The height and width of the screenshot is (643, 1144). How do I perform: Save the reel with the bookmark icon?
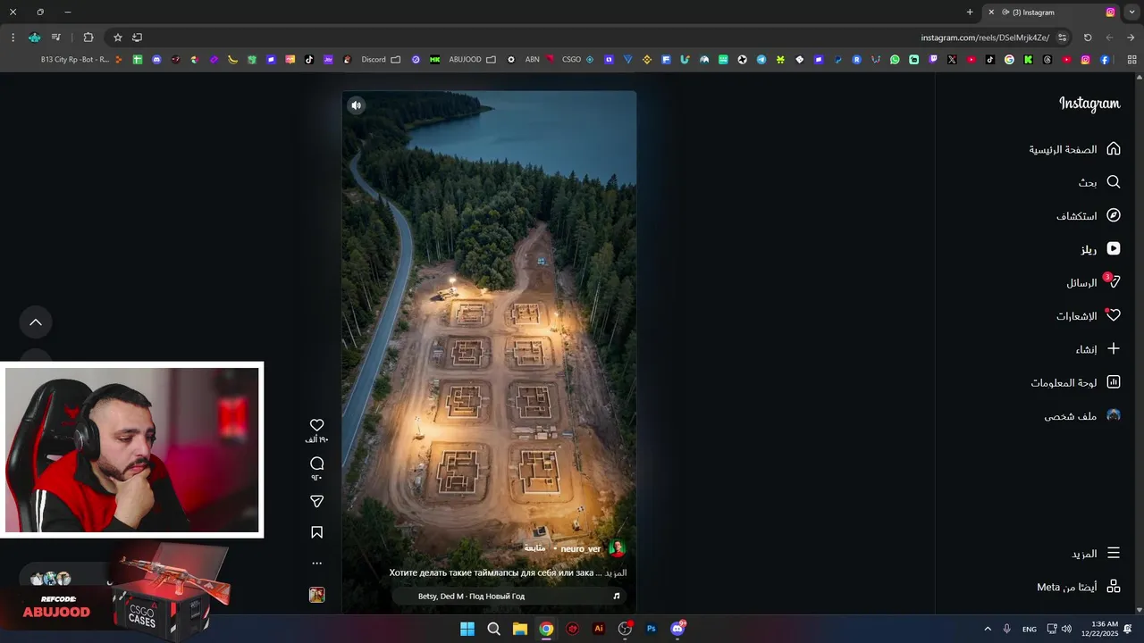tap(316, 532)
